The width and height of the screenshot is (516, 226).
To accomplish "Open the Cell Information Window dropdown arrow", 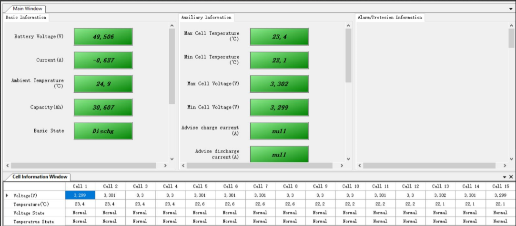I will tap(505, 177).
